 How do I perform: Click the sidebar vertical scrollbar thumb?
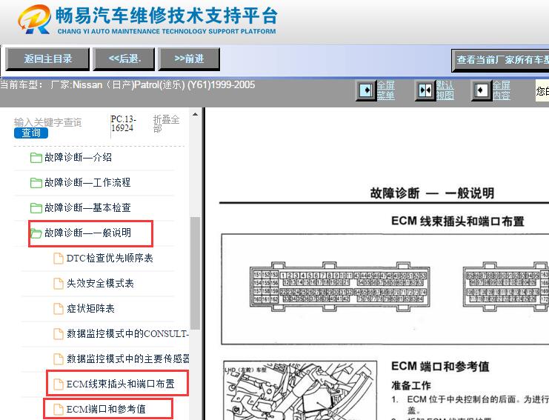pos(195,273)
